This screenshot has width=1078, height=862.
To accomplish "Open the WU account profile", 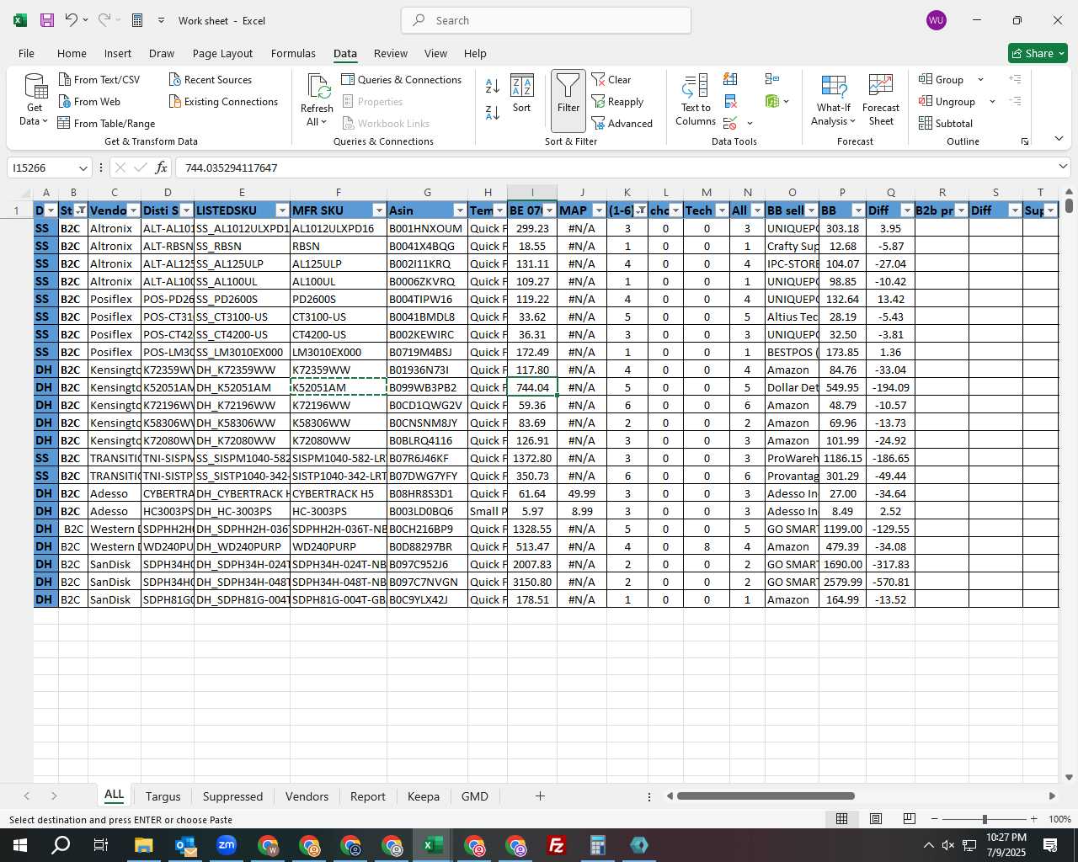I will (x=936, y=20).
